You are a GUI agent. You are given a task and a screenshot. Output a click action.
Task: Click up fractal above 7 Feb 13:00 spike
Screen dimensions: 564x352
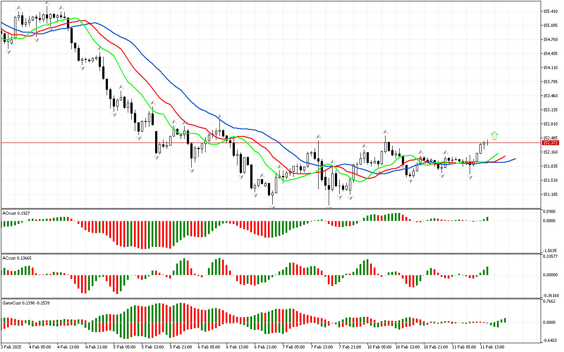[318, 136]
